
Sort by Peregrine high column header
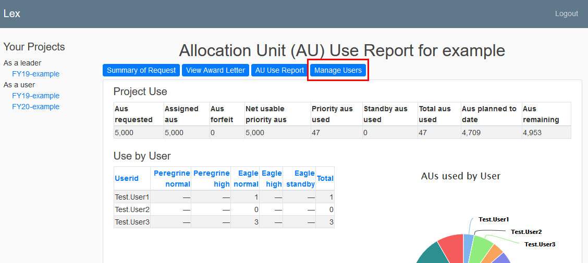[212, 178]
